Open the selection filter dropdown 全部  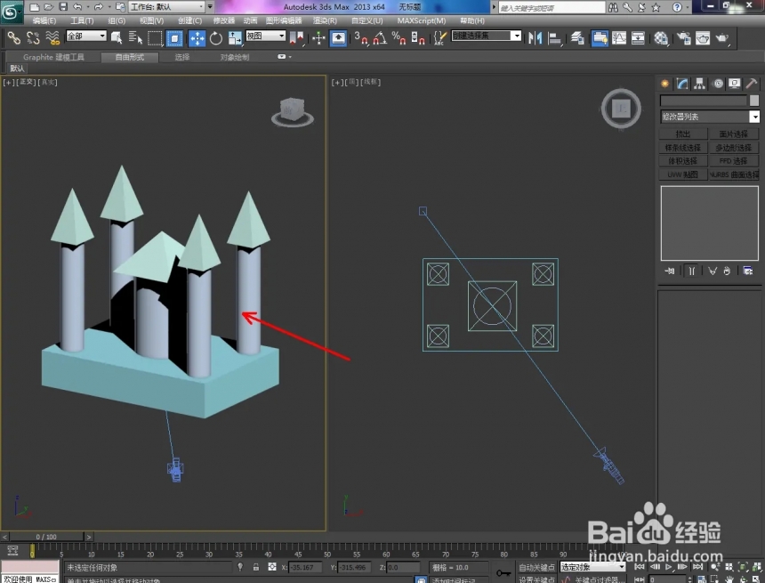[86, 36]
